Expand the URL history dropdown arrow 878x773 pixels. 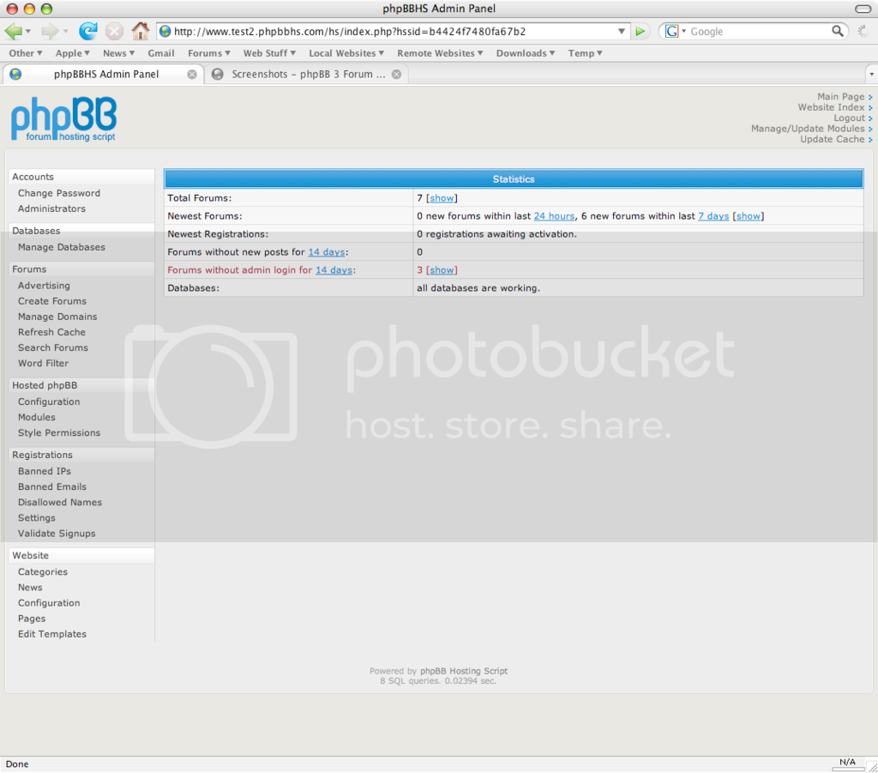click(622, 31)
